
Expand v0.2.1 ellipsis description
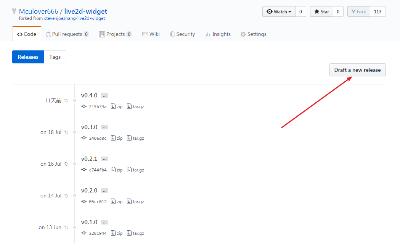(104, 159)
